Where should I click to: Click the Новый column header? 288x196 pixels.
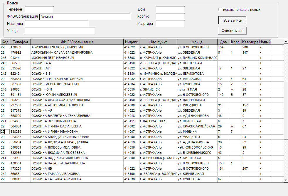click(265, 42)
